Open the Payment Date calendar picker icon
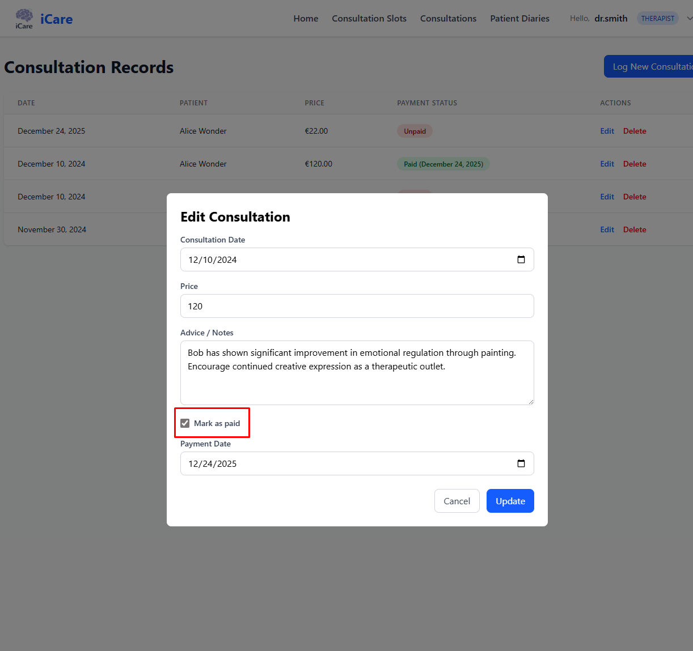693x651 pixels. [521, 463]
